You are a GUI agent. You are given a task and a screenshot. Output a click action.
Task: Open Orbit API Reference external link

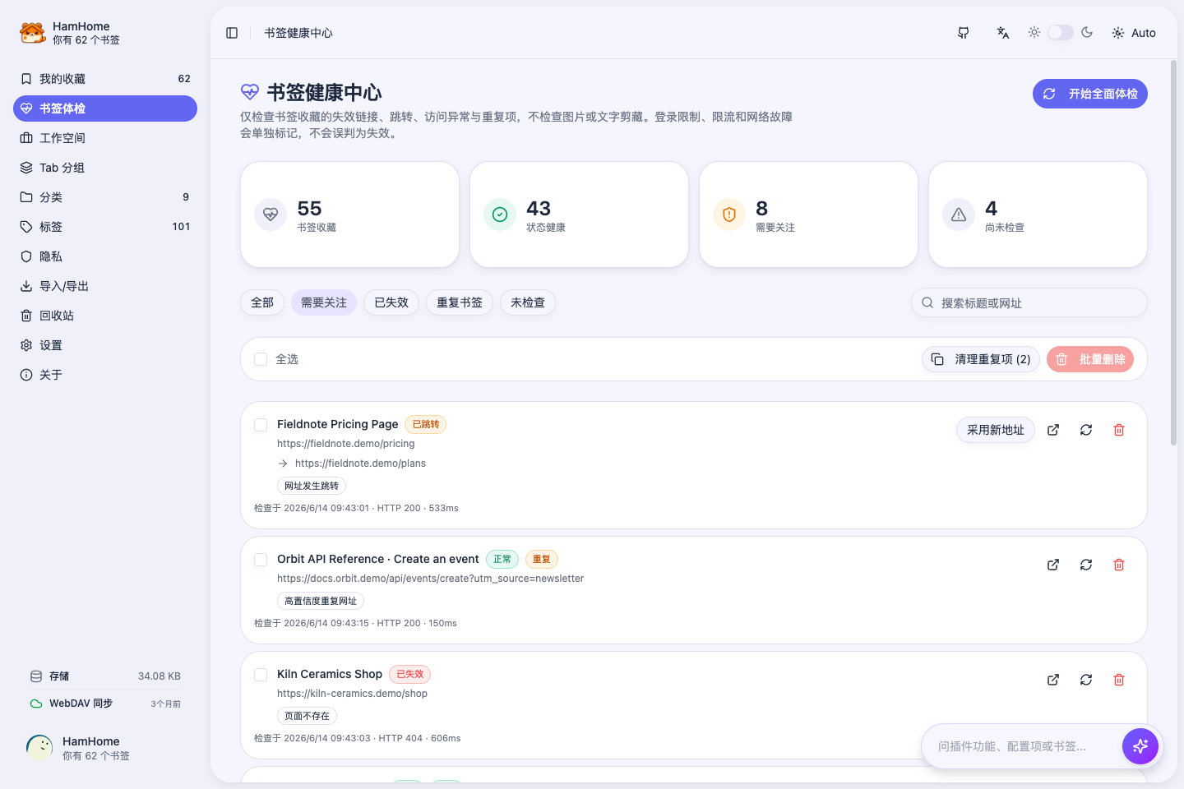pyautogui.click(x=1053, y=565)
